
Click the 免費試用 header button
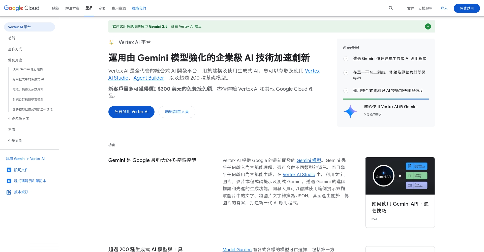(467, 8)
